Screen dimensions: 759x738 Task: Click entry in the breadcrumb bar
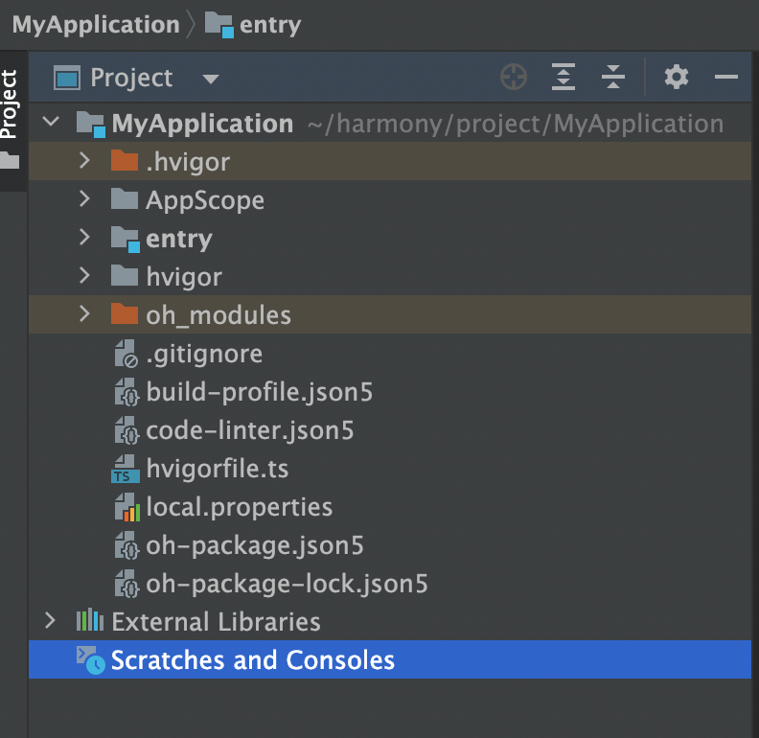pos(270,25)
